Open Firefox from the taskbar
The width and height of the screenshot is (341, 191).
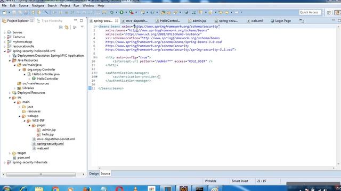[x=87, y=189]
